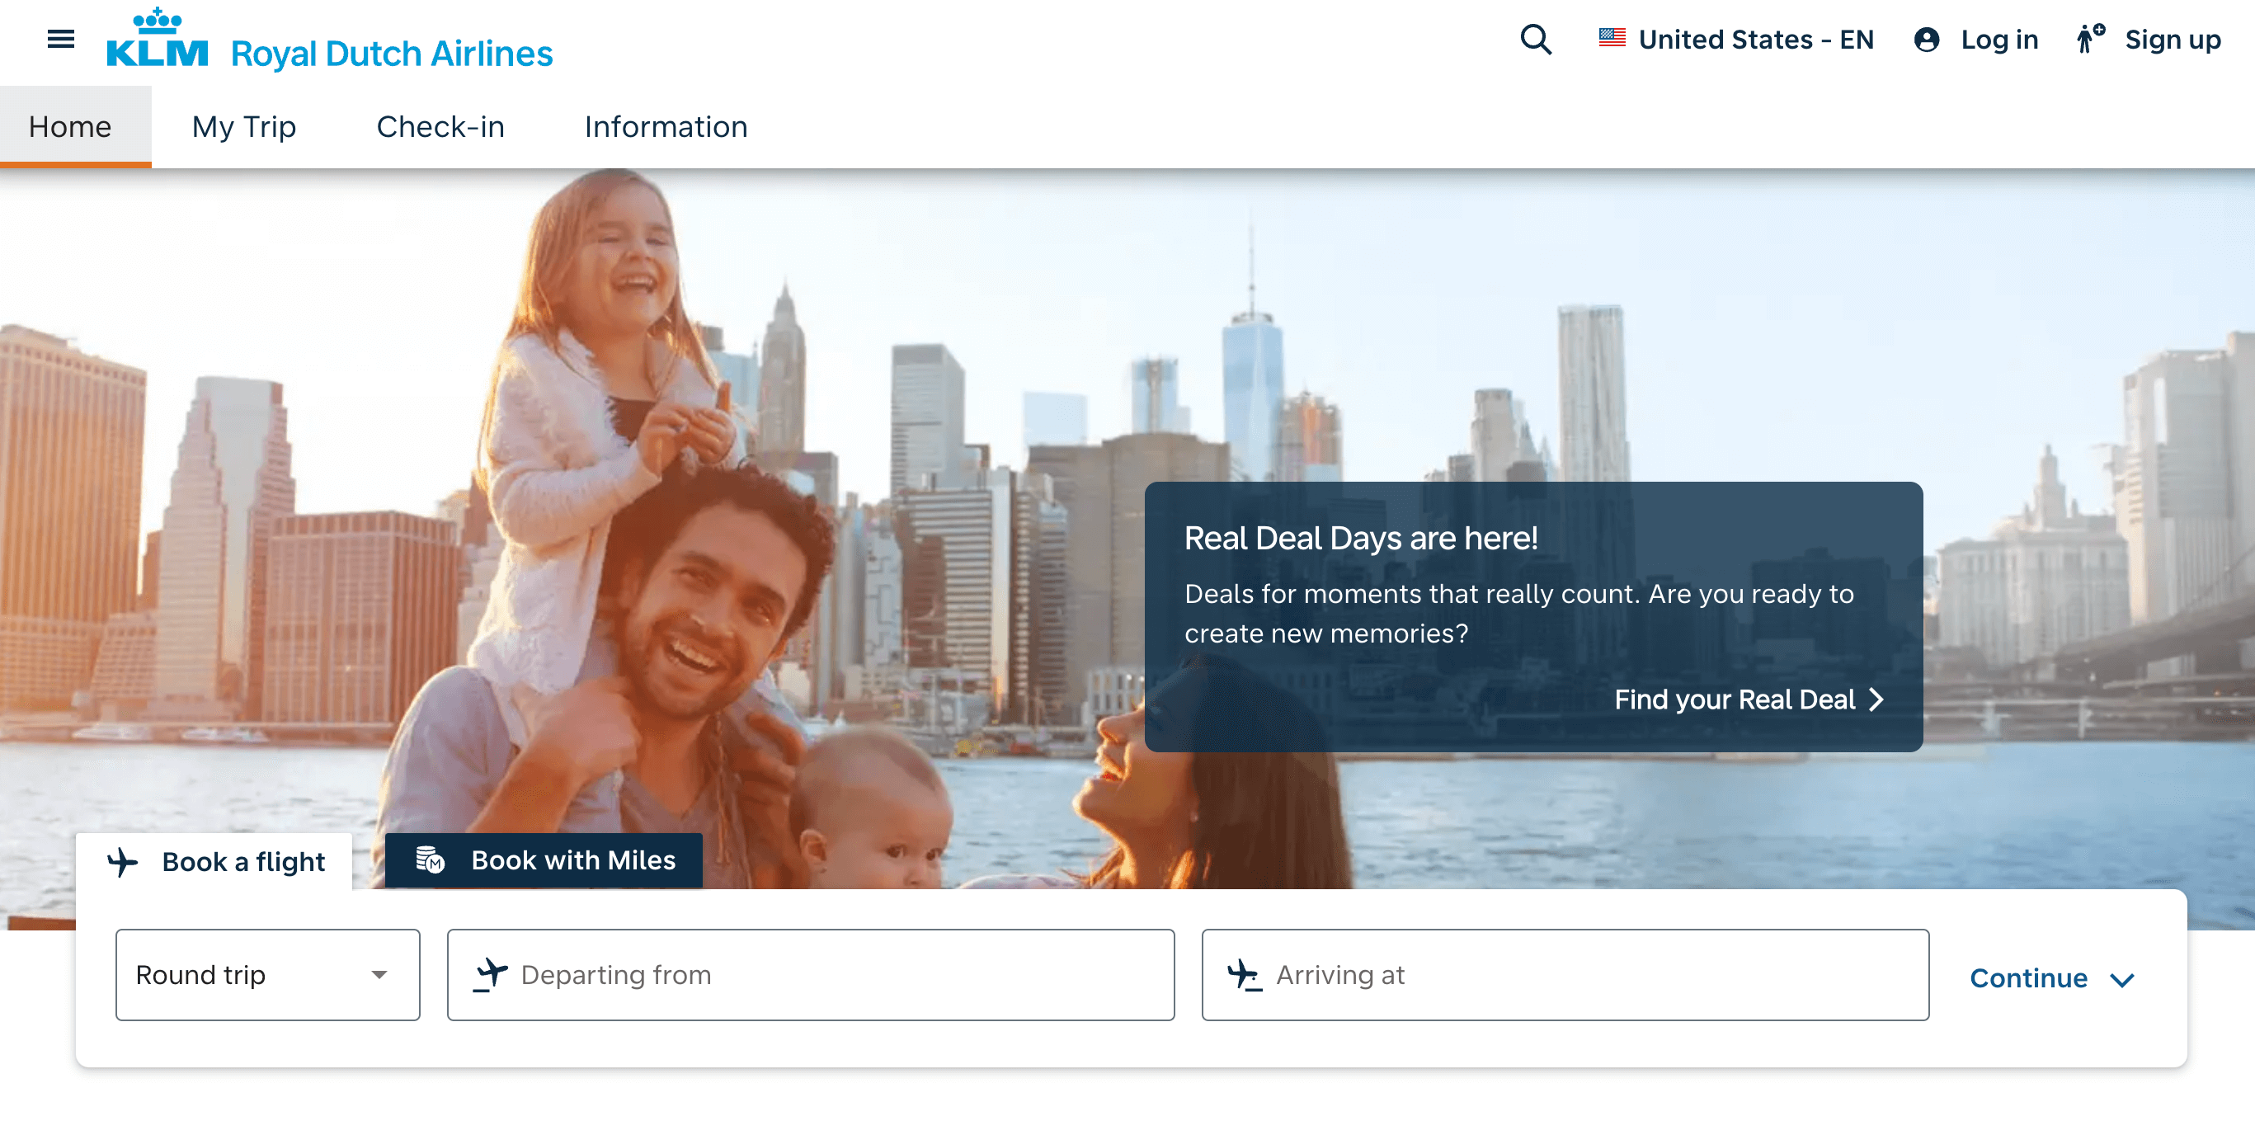The width and height of the screenshot is (2255, 1135).
Task: Click the Information menu item
Action: click(666, 126)
